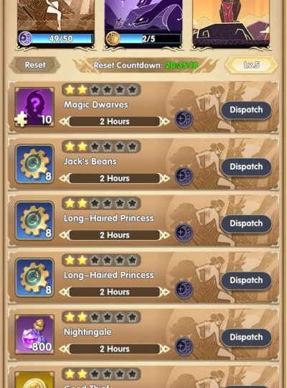Tap the moon emblem in Magic Dwarves row

(184, 119)
